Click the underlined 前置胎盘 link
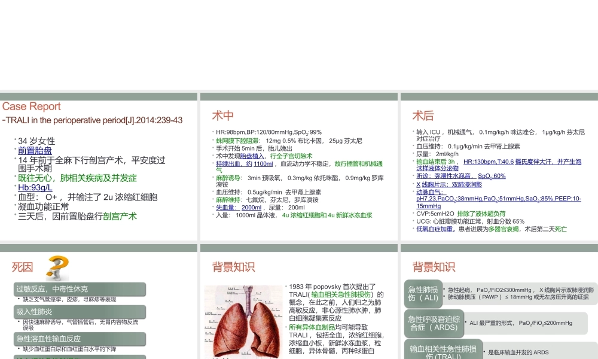This screenshot has height=359, width=598. [35, 151]
